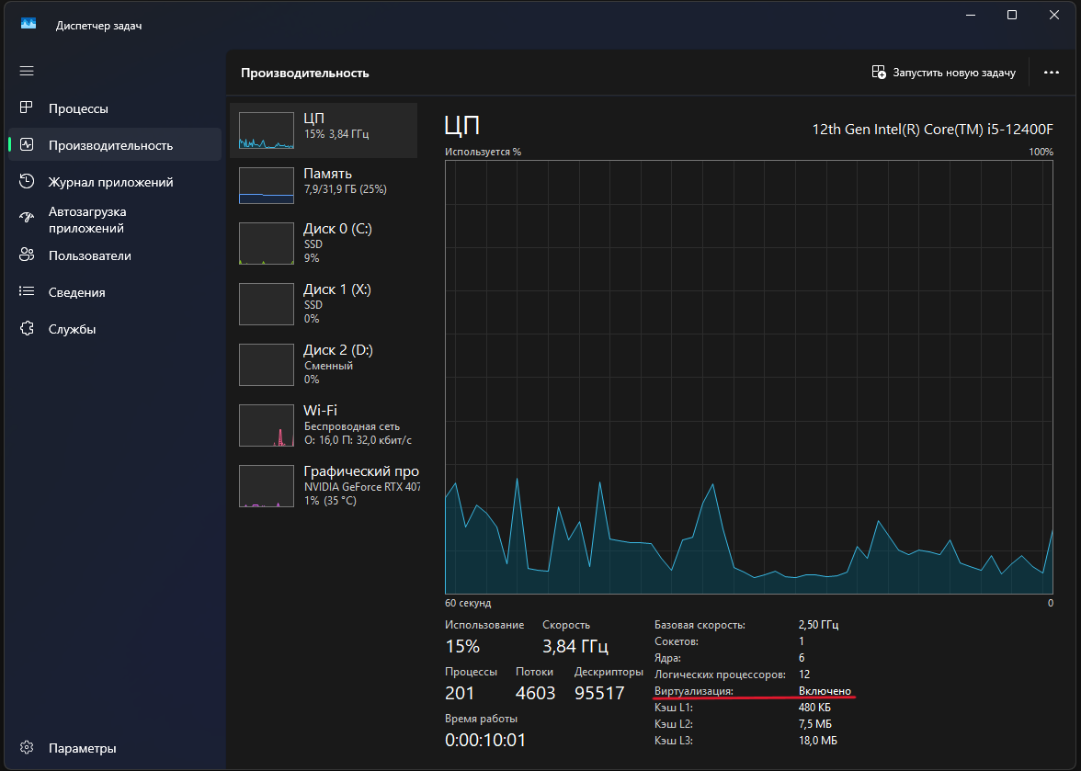This screenshot has width=1081, height=771.
Task: Select Производительность in the sidebar
Action: point(114,144)
